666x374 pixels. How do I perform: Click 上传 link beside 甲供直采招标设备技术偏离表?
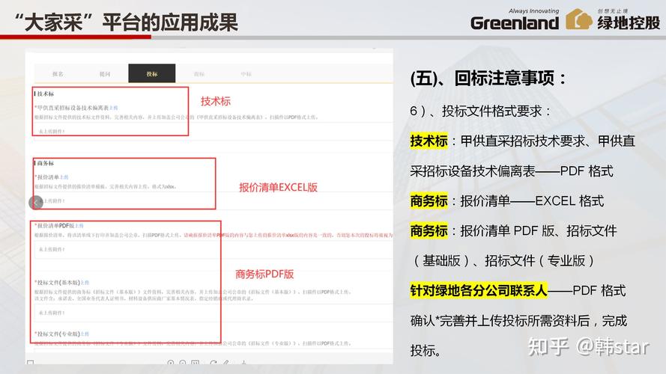coord(113,108)
